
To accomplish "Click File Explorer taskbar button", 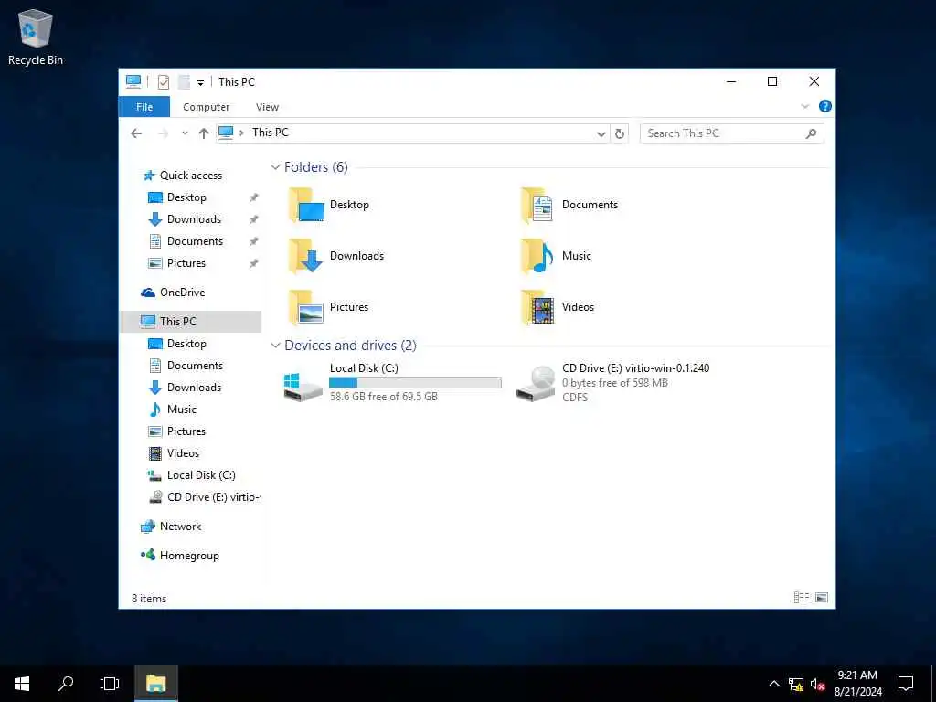I will coord(155,684).
